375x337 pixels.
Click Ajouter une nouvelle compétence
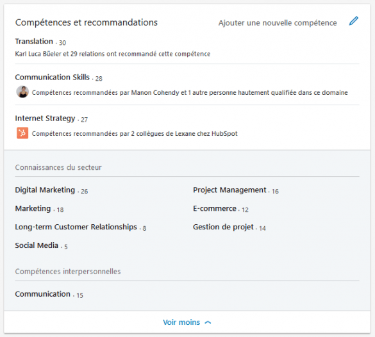coord(278,23)
